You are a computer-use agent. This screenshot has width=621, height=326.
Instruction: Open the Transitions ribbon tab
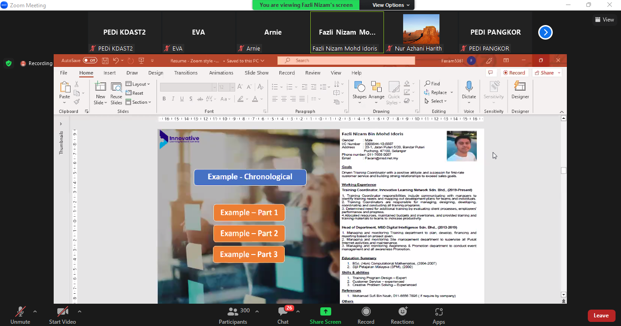click(186, 73)
